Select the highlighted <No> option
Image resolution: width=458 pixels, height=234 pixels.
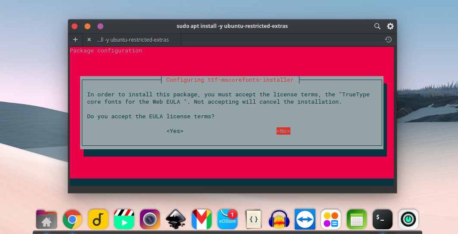[x=284, y=131]
